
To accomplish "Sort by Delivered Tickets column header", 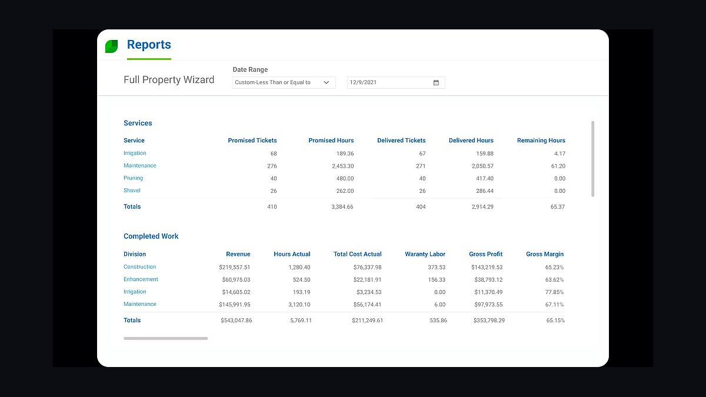I will pos(401,141).
